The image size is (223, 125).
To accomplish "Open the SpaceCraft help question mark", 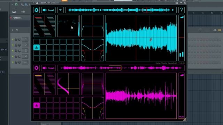I will (182, 10).
